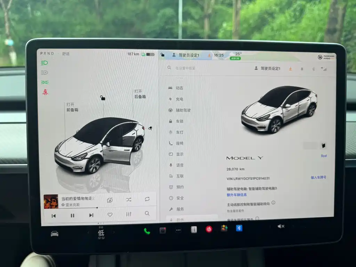
Task: Tap 打开 后备箱 to open the trunk
Action: (x=140, y=94)
